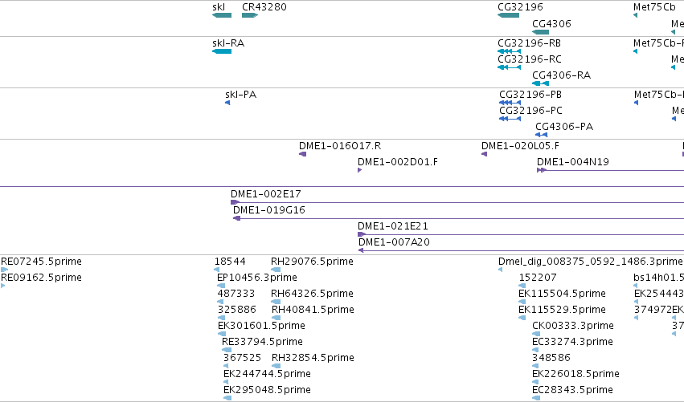This screenshot has height=402, width=684.
Task: Open the EK115529.5prime label
Action: 562,310
